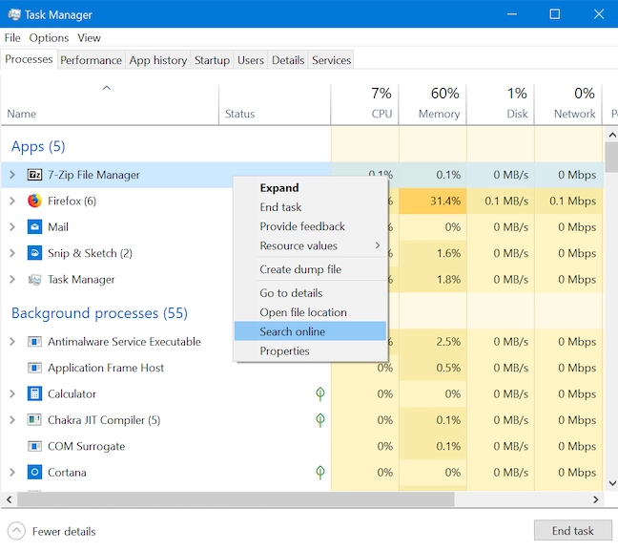618x551 pixels.
Task: Switch to the App history tab
Action: pos(158,60)
